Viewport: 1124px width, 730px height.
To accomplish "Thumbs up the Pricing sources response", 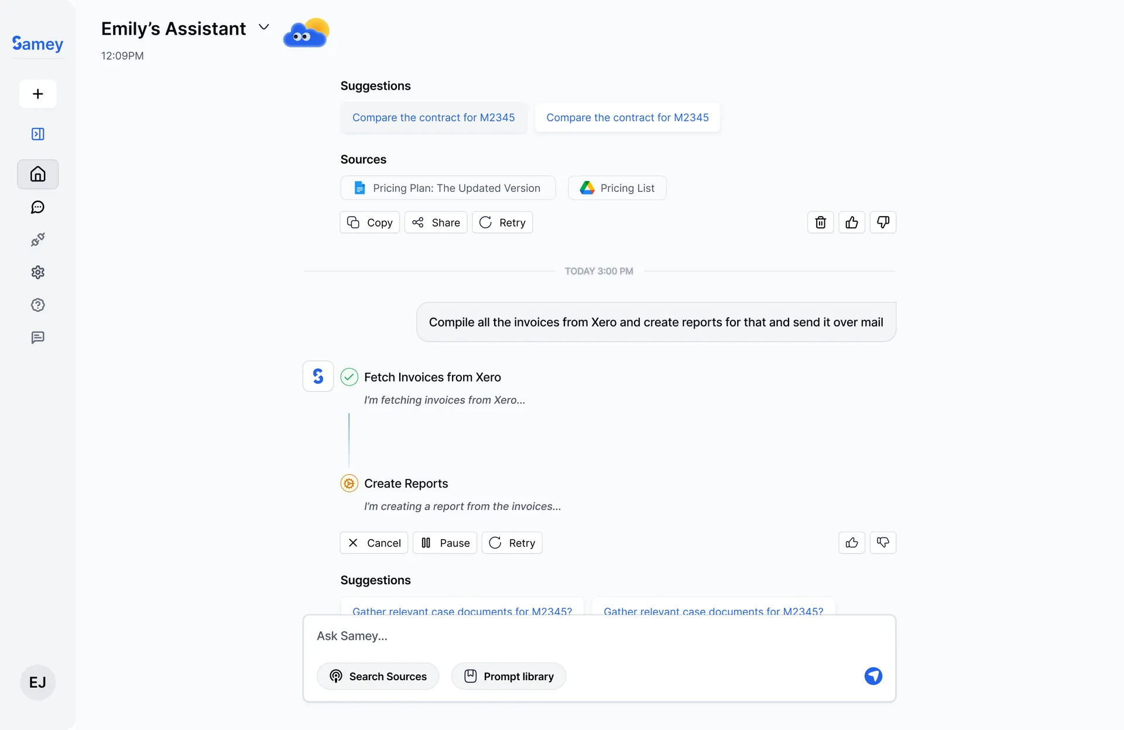I will tap(851, 222).
